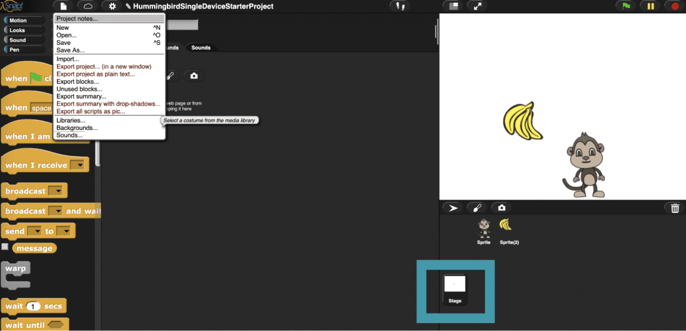This screenshot has width=686, height=331.
Task: Open first dropdown in the send block
Action: pos(34,231)
